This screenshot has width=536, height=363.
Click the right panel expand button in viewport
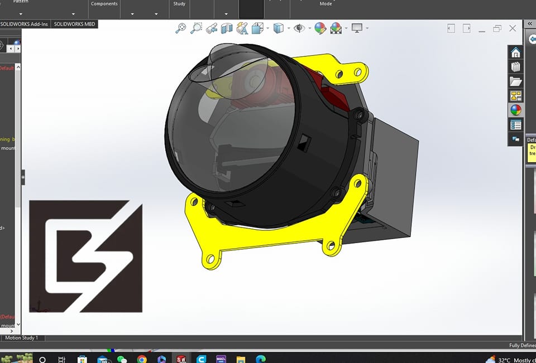[467, 28]
